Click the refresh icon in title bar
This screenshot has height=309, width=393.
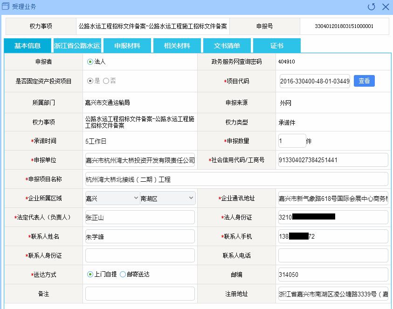[371, 7]
